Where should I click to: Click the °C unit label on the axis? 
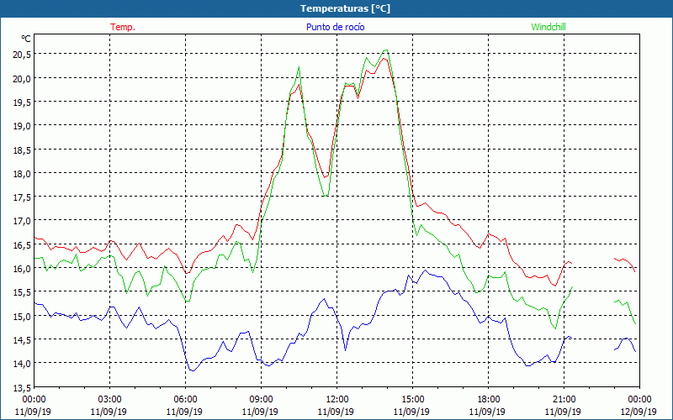(x=26, y=39)
